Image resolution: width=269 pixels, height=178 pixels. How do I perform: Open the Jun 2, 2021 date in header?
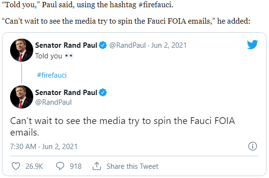click(168, 45)
